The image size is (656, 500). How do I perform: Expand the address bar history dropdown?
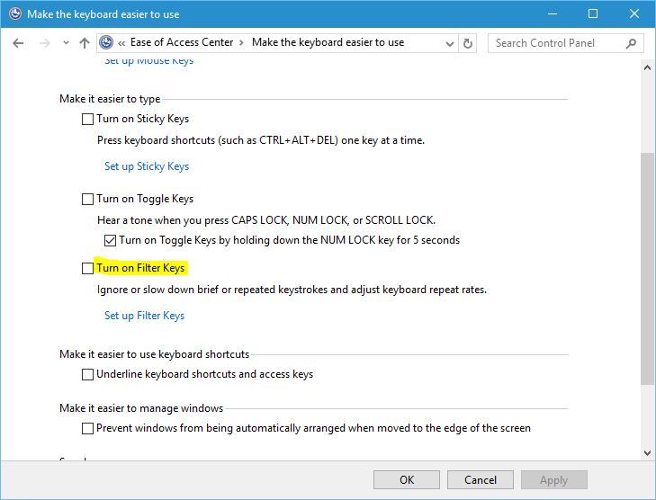449,43
